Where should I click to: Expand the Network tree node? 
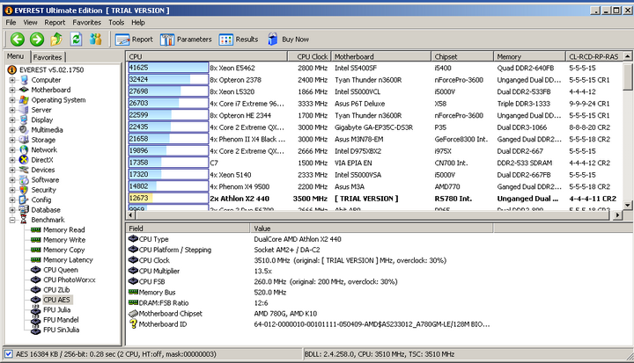tap(12, 149)
